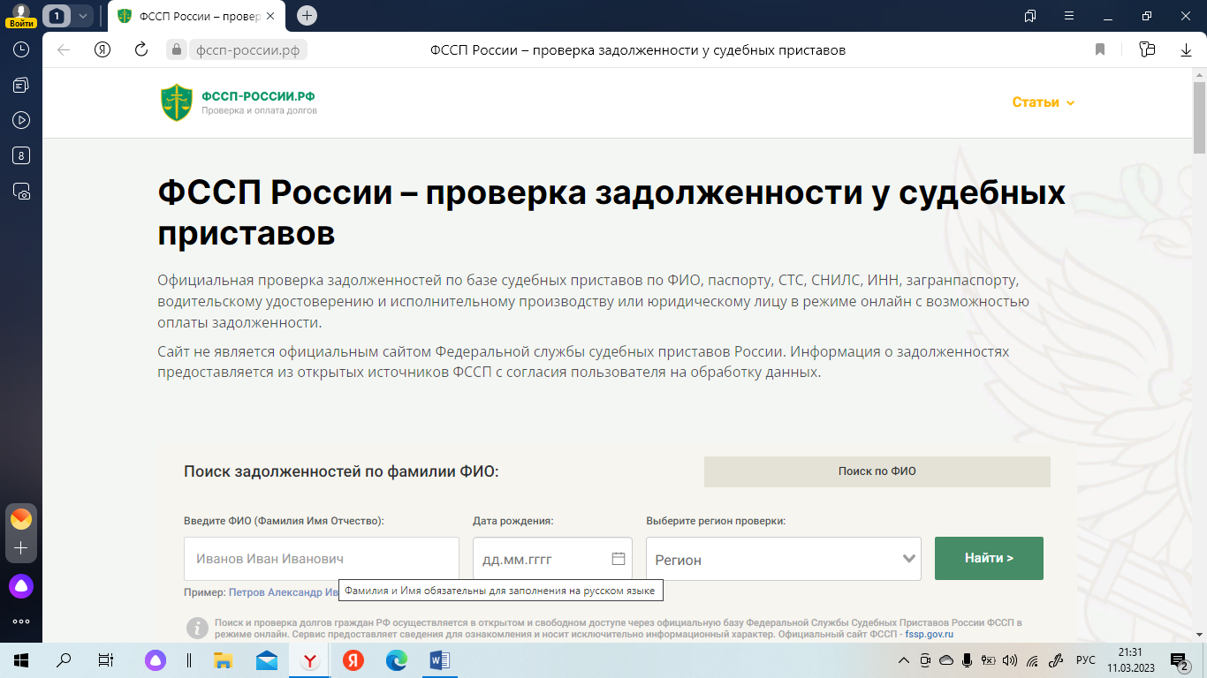
Task: Click the OneDrive cloud tray icon
Action: coord(945,659)
